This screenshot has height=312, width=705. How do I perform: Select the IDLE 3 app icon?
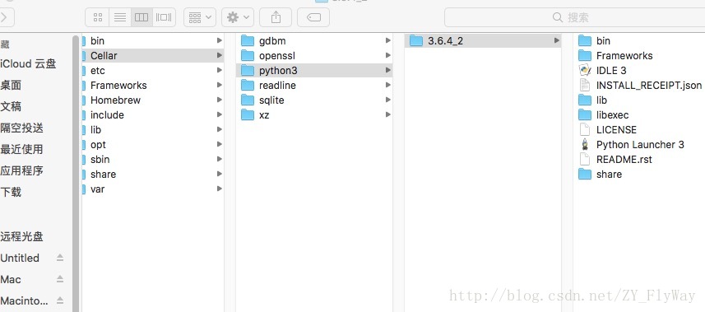pos(585,71)
